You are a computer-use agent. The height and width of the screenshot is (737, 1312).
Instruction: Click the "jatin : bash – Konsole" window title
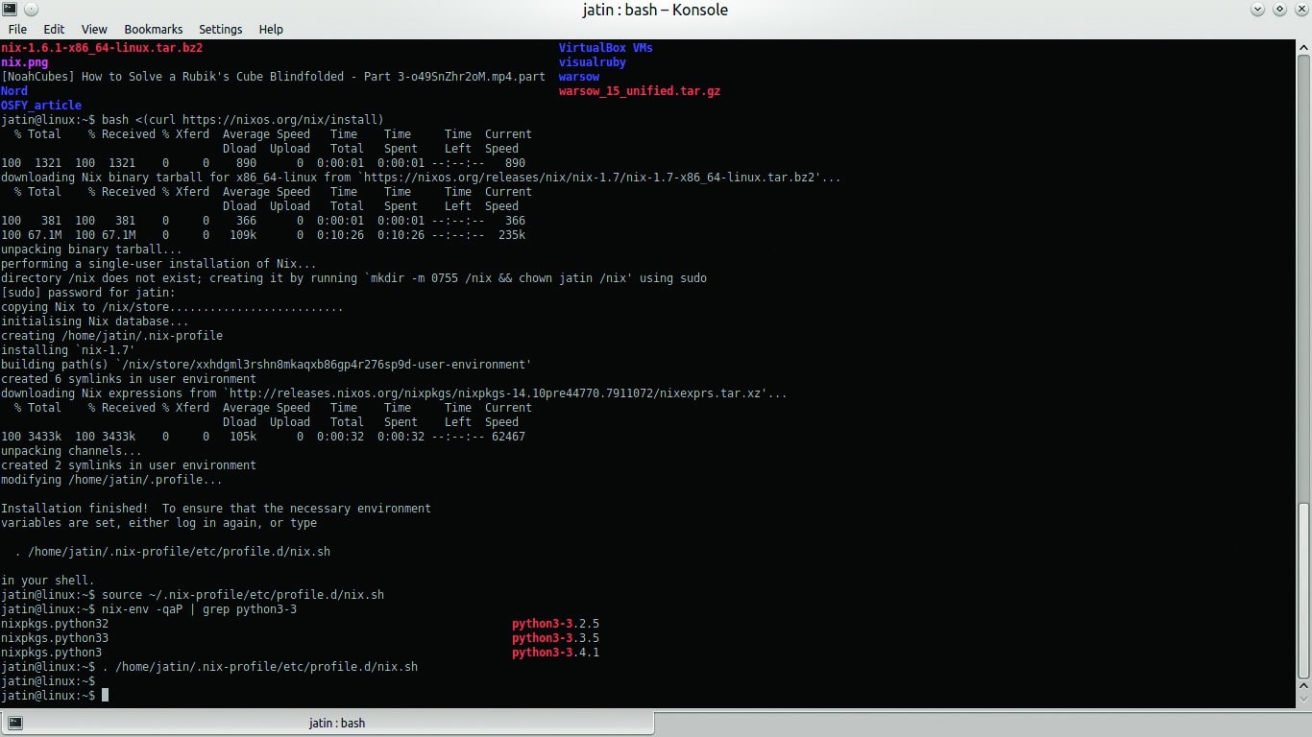tap(655, 10)
